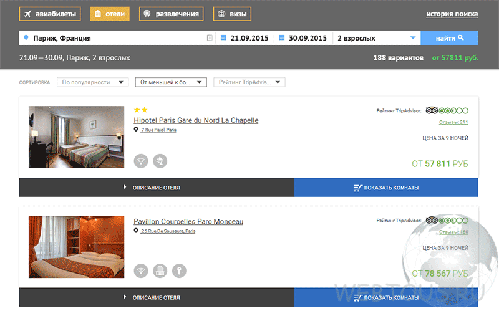Image resolution: width=499 pixels, height=311 pixels.
Task: Open Hipotel Paris Gare du Nord La Chapelle link
Action: point(196,120)
